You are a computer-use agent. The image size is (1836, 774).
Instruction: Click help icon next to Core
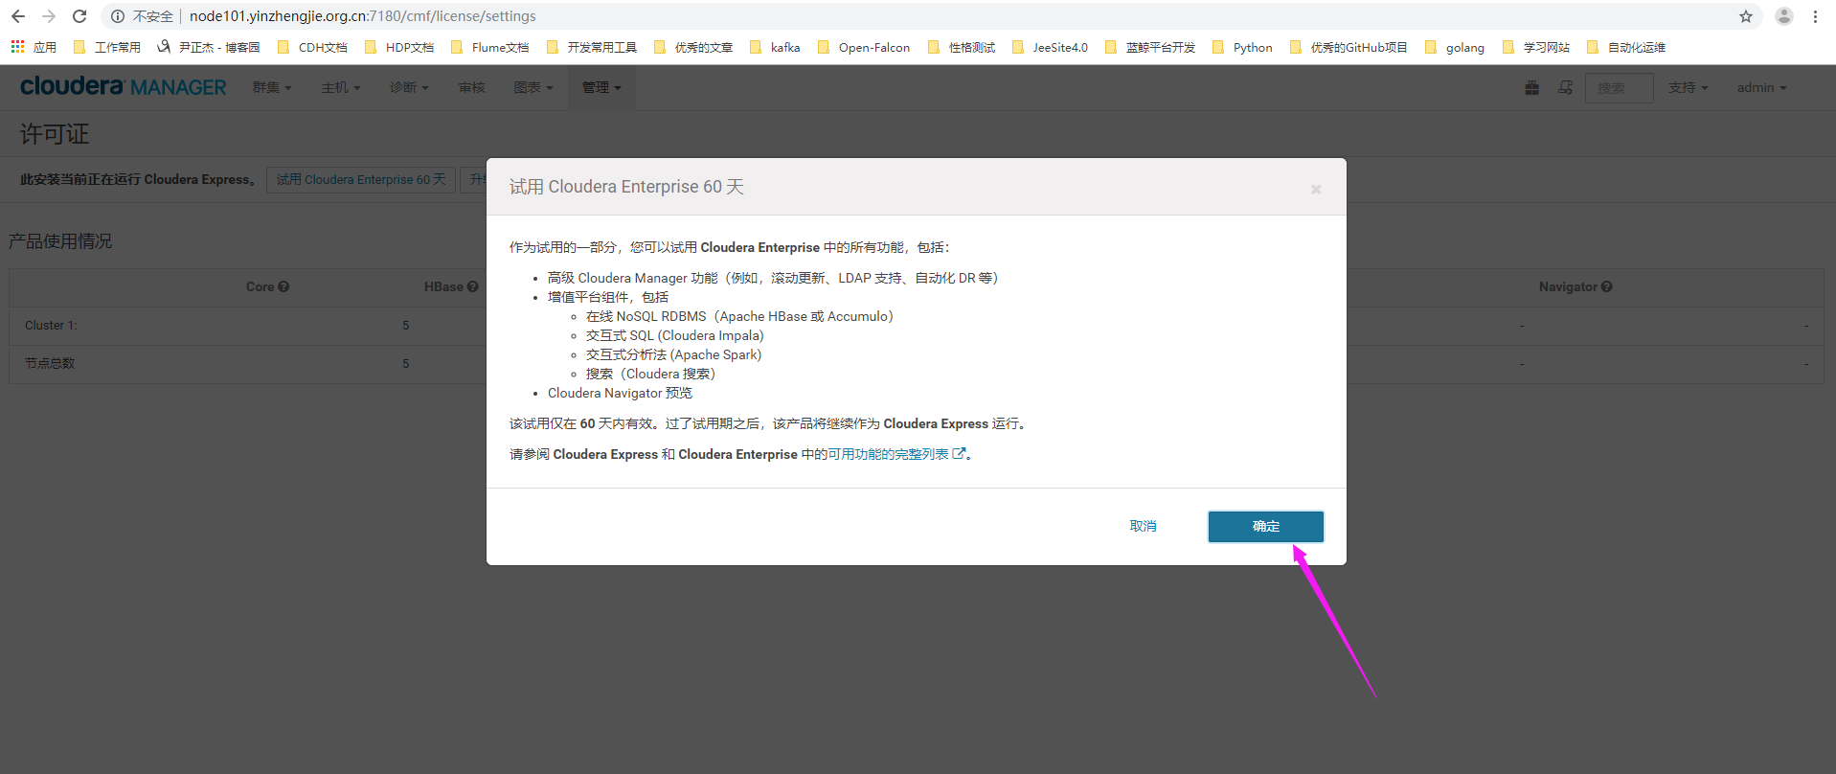point(283,286)
